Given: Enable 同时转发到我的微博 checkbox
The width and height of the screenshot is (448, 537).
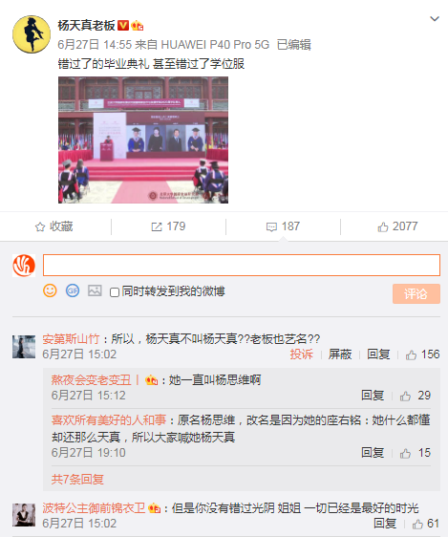Looking at the screenshot, I should pyautogui.click(x=115, y=292).
